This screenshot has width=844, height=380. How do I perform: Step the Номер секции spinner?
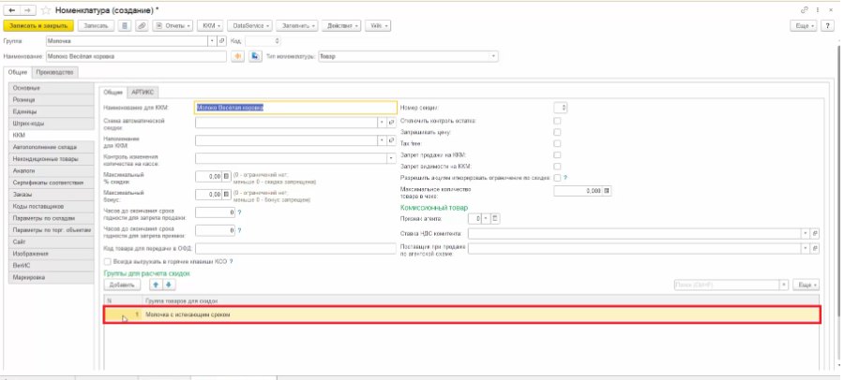[564, 108]
